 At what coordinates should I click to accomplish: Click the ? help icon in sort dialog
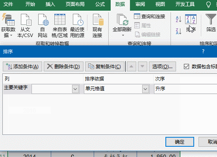[203, 51]
